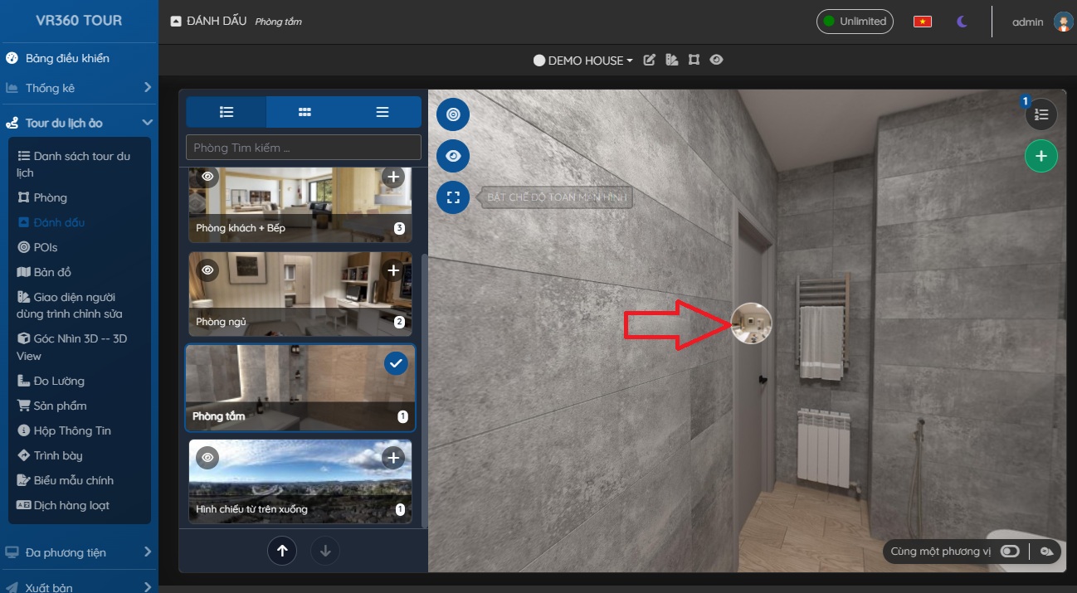Click the up arrow below room list
Viewport: 1077px width, 593px height.
(282, 551)
